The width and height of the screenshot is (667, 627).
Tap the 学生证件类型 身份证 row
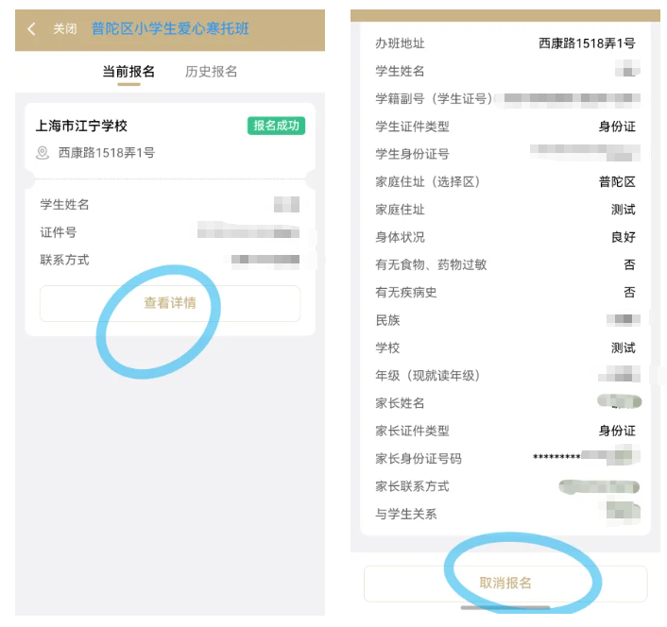[505, 127]
